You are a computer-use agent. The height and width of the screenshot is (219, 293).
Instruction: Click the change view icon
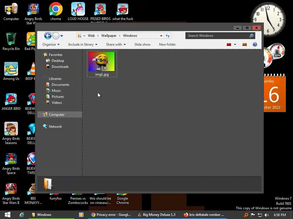point(229,44)
